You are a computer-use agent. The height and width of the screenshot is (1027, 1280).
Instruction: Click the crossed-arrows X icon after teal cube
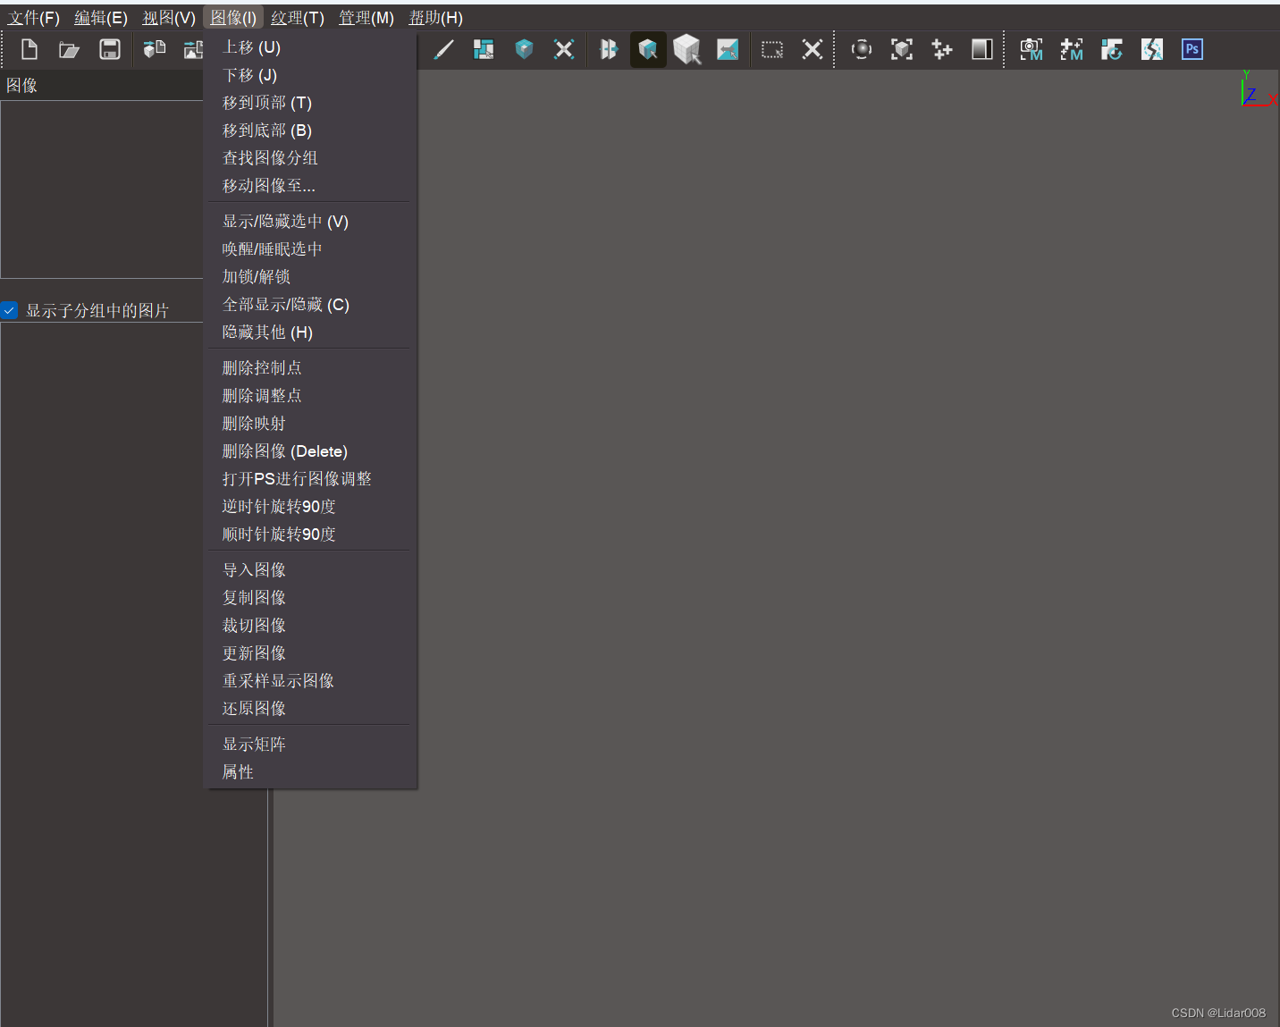coord(564,49)
